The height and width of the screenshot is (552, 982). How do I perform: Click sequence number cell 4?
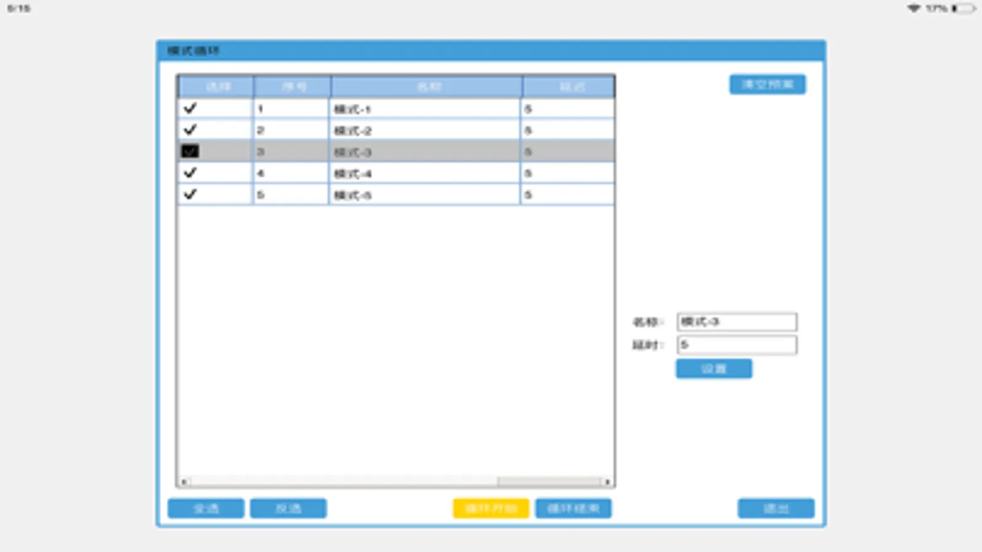[x=290, y=173]
